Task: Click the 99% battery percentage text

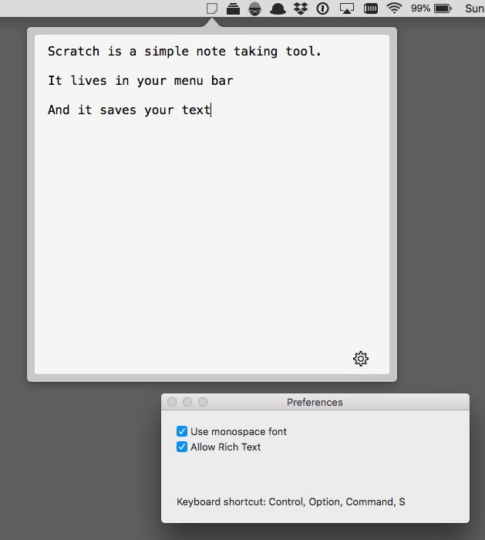Action: pyautogui.click(x=420, y=8)
